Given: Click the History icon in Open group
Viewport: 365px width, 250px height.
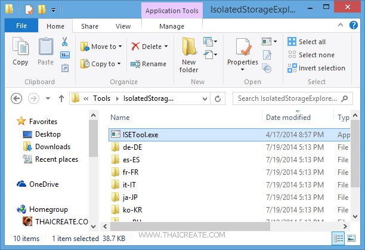Looking at the screenshot, I should click(x=267, y=68).
